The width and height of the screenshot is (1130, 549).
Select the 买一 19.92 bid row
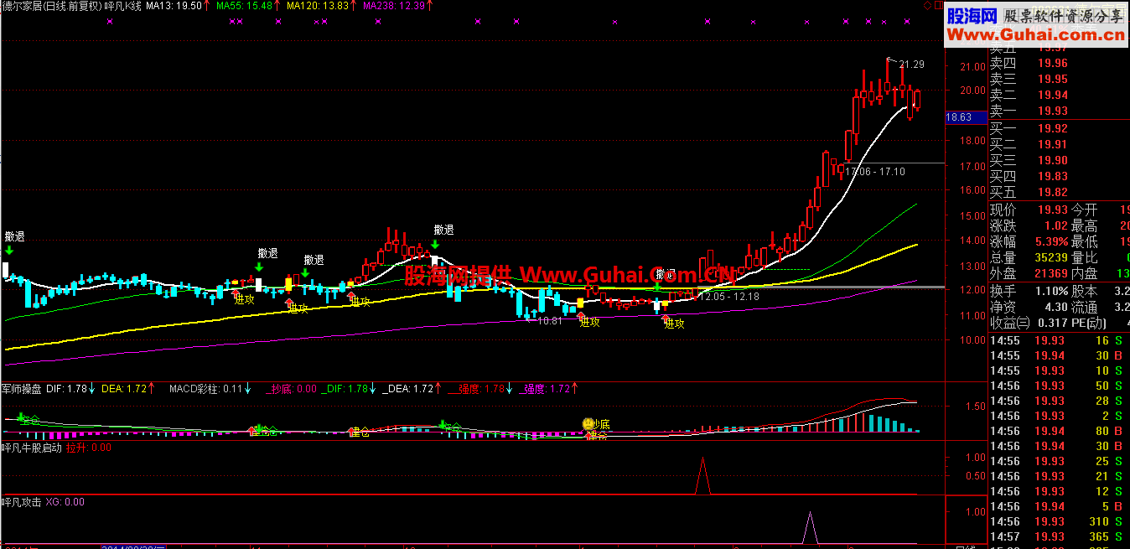1059,128
